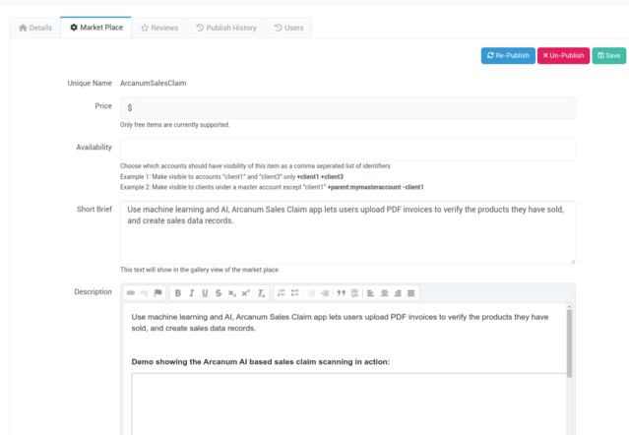Toggle strikethrough formatting
Image resolution: width=629 pixels, height=435 pixels.
(x=219, y=293)
